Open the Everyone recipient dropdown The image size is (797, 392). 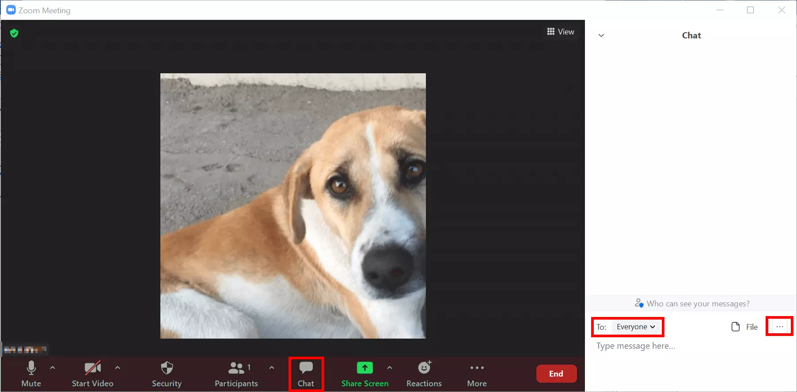click(x=635, y=327)
